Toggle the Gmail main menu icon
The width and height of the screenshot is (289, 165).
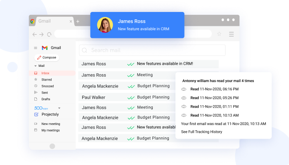pos(36,48)
